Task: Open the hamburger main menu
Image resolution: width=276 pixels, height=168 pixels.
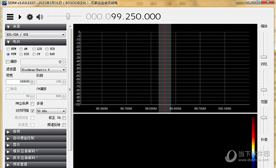Action: coord(10,17)
